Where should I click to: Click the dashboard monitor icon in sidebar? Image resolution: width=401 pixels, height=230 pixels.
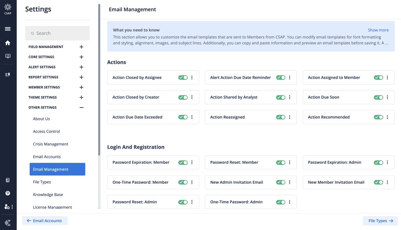8,56
